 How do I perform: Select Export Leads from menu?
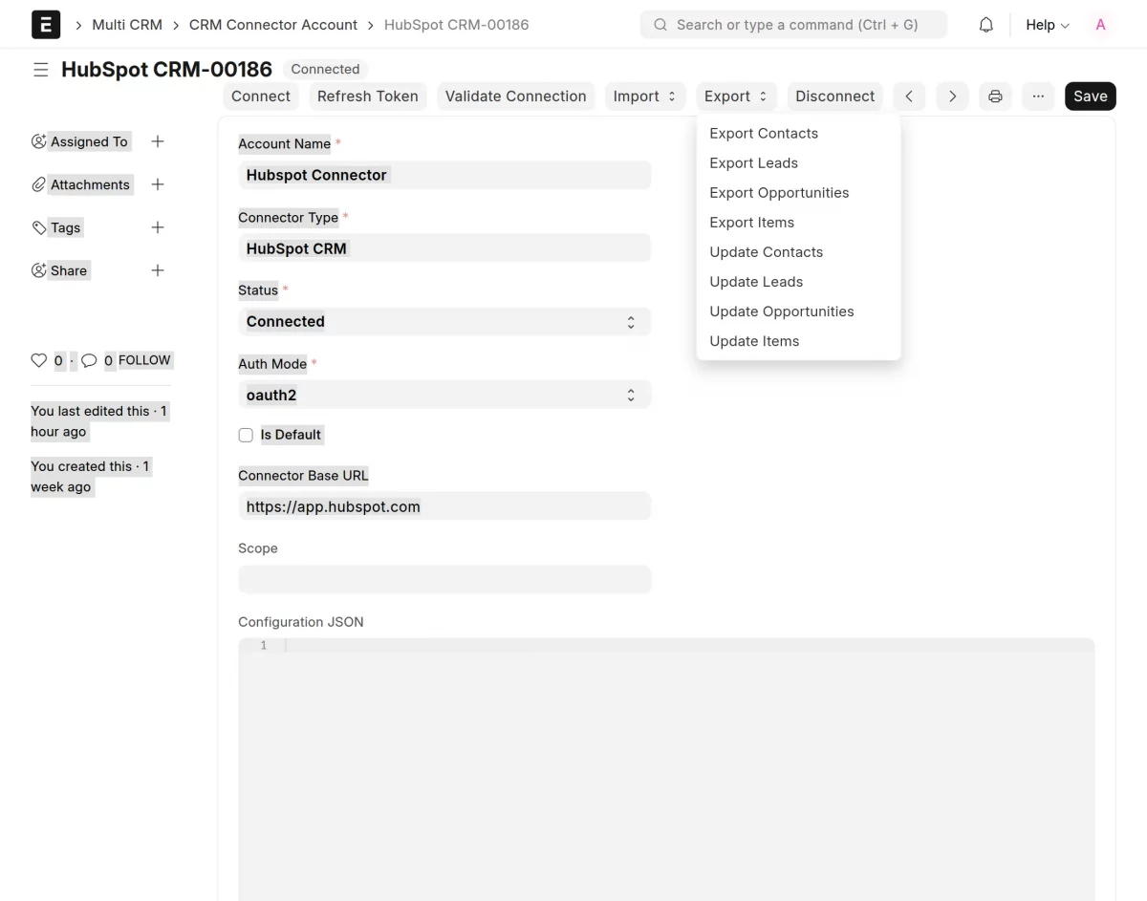(x=798, y=163)
